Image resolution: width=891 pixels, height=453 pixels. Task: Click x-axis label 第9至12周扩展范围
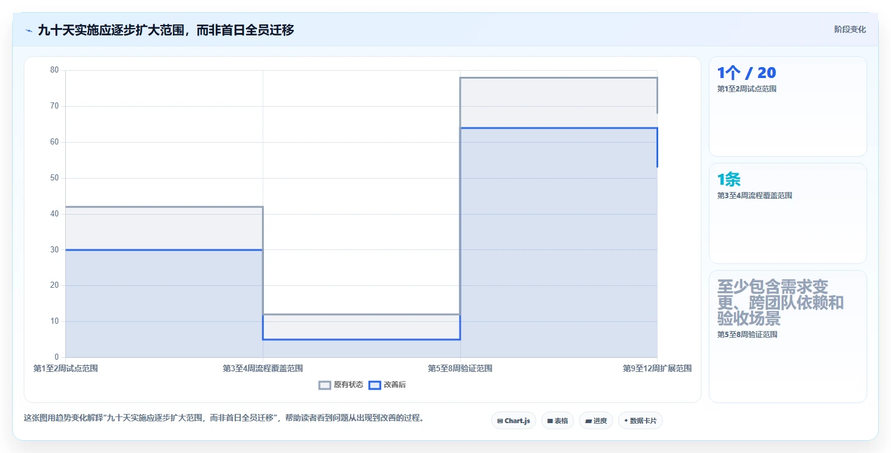[657, 368]
